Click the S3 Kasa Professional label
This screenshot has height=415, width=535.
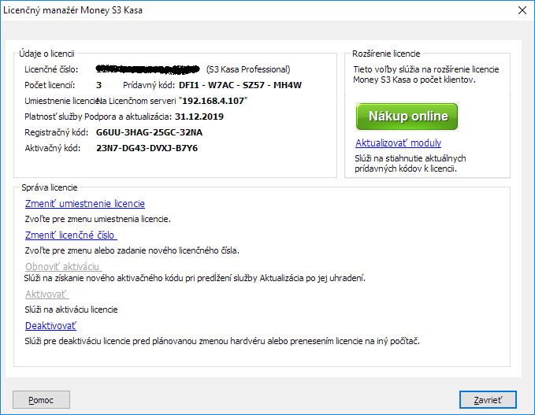[248, 69]
